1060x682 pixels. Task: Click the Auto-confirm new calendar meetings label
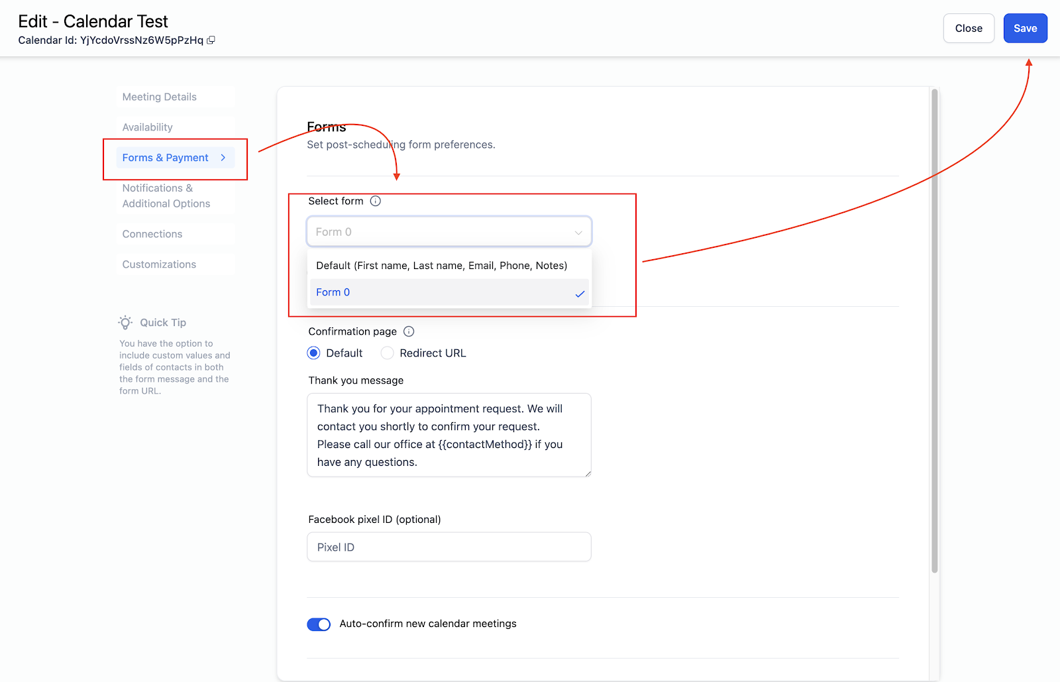428,624
